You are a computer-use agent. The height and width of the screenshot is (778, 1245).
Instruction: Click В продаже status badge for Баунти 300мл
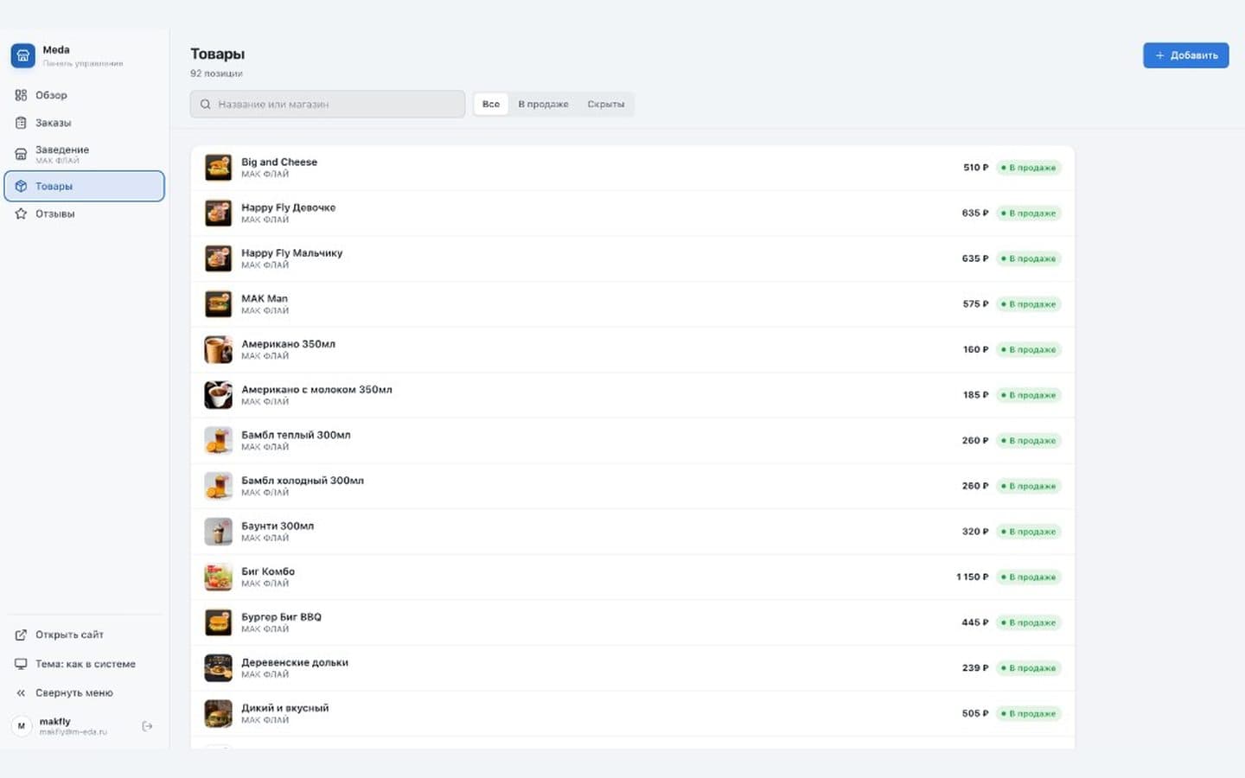pyautogui.click(x=1029, y=532)
